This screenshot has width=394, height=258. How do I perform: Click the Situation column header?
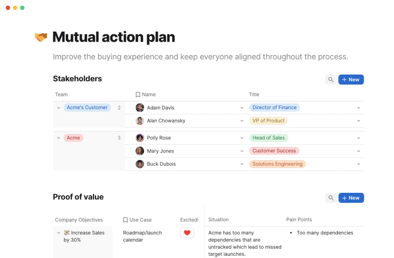tap(218, 219)
